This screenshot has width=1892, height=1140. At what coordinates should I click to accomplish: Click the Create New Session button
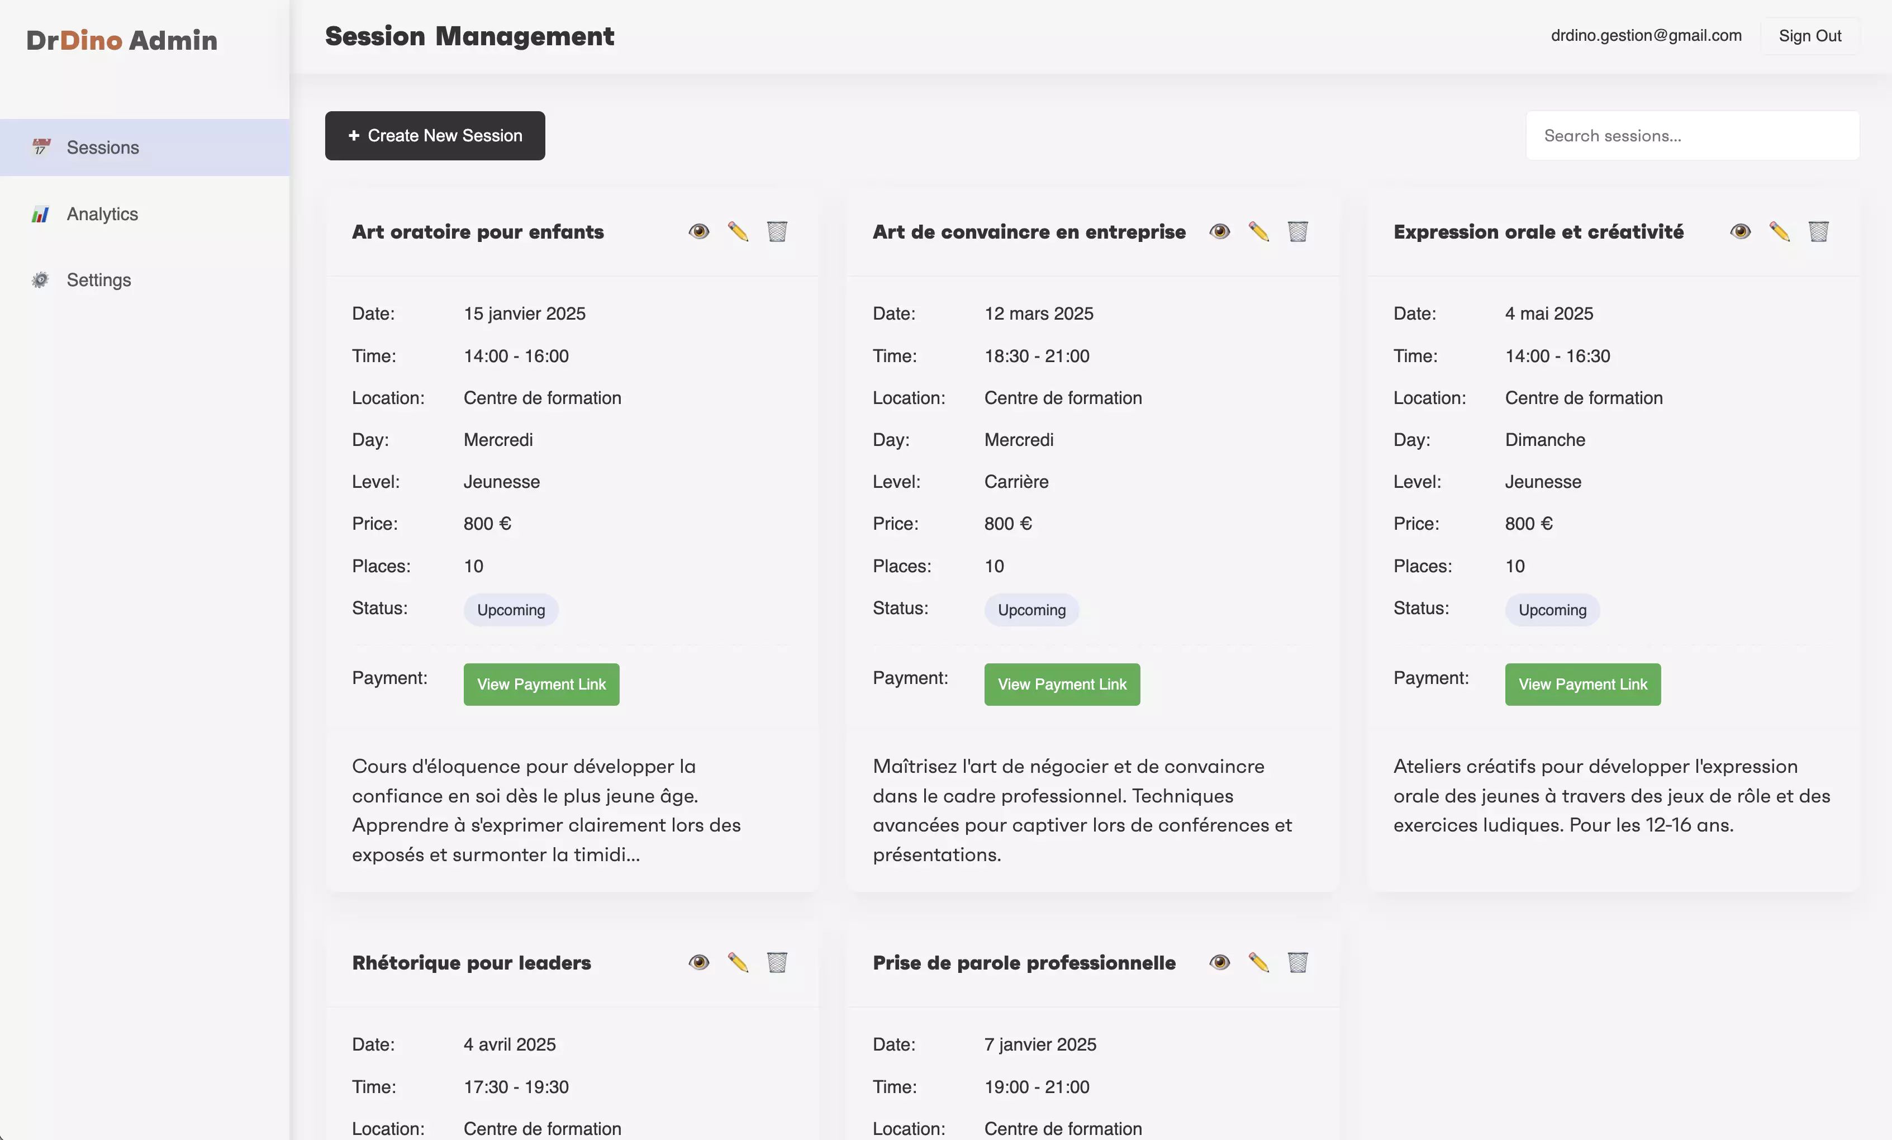(x=435, y=136)
